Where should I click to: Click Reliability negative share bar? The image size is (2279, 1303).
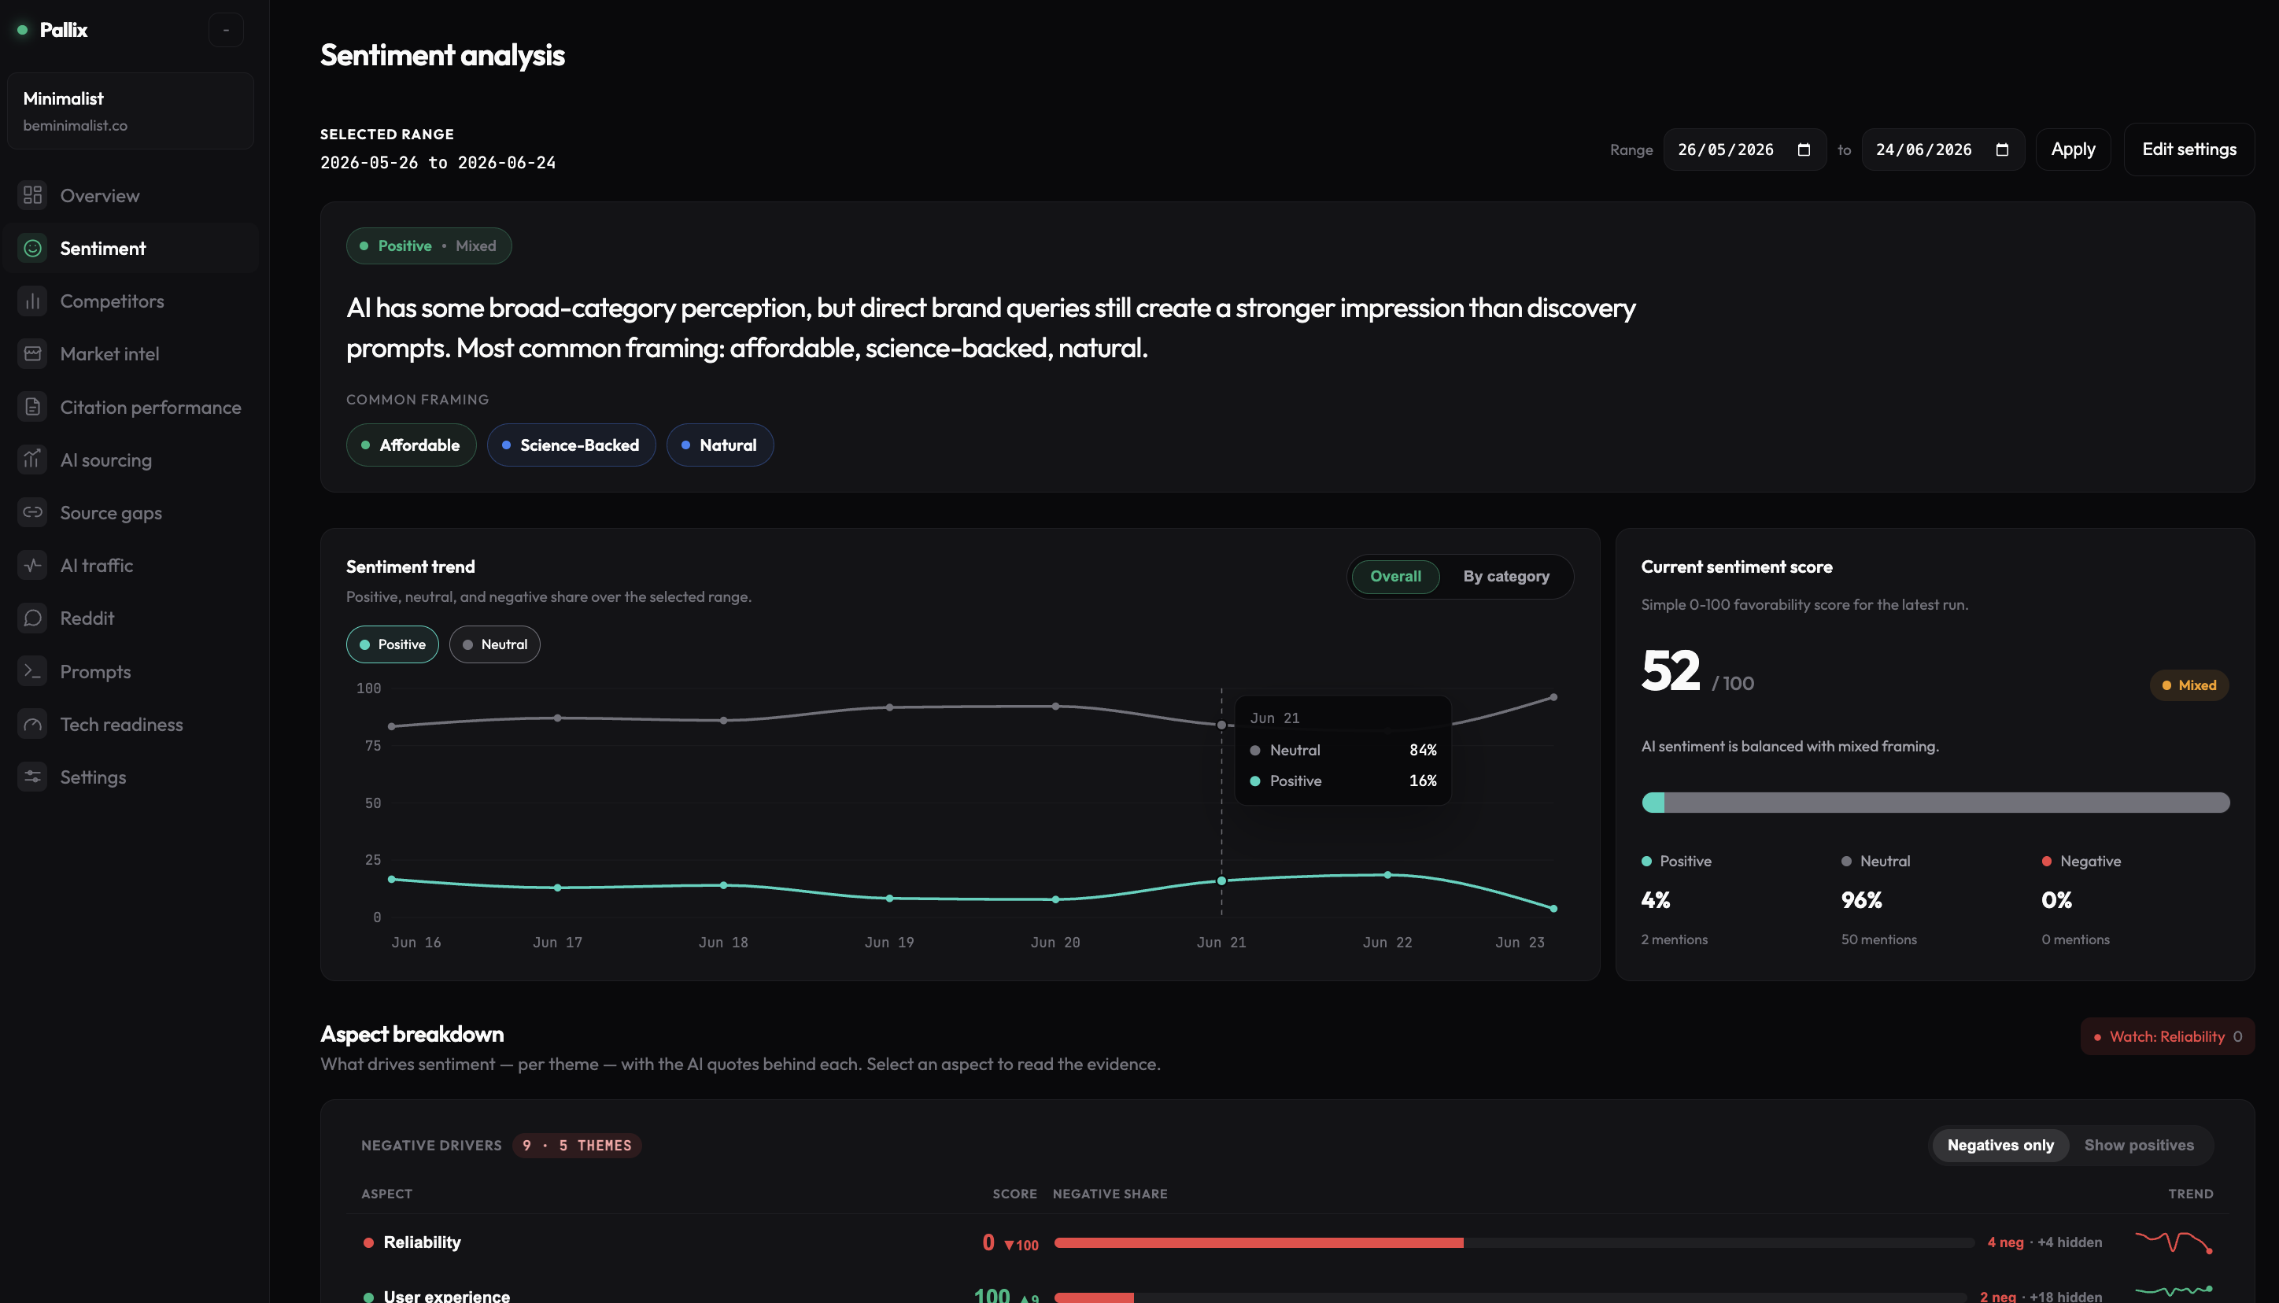1514,1243
